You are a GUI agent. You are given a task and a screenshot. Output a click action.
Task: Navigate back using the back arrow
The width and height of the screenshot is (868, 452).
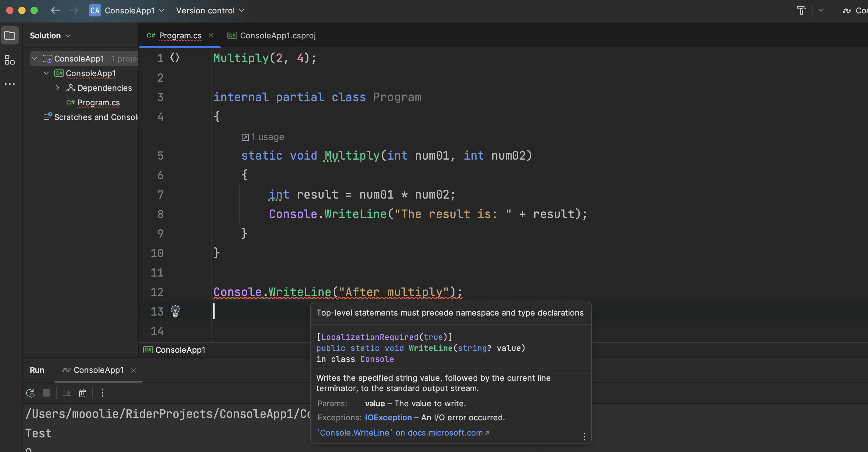[55, 10]
